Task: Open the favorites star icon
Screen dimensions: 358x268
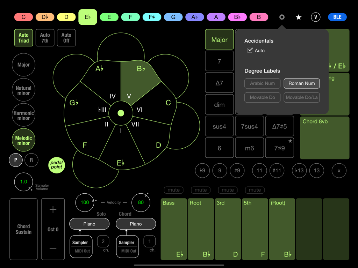Action: (298, 17)
